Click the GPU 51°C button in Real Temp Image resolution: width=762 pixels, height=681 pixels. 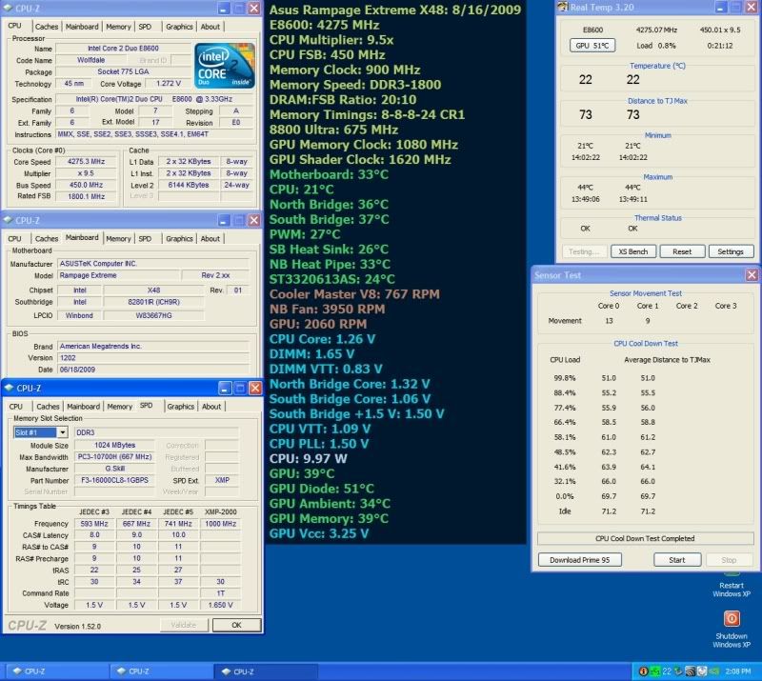[592, 46]
